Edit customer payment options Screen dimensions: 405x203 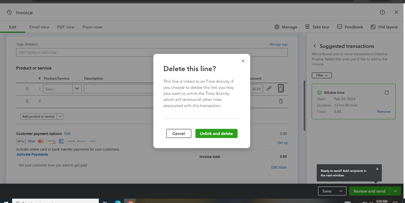click(x=67, y=134)
